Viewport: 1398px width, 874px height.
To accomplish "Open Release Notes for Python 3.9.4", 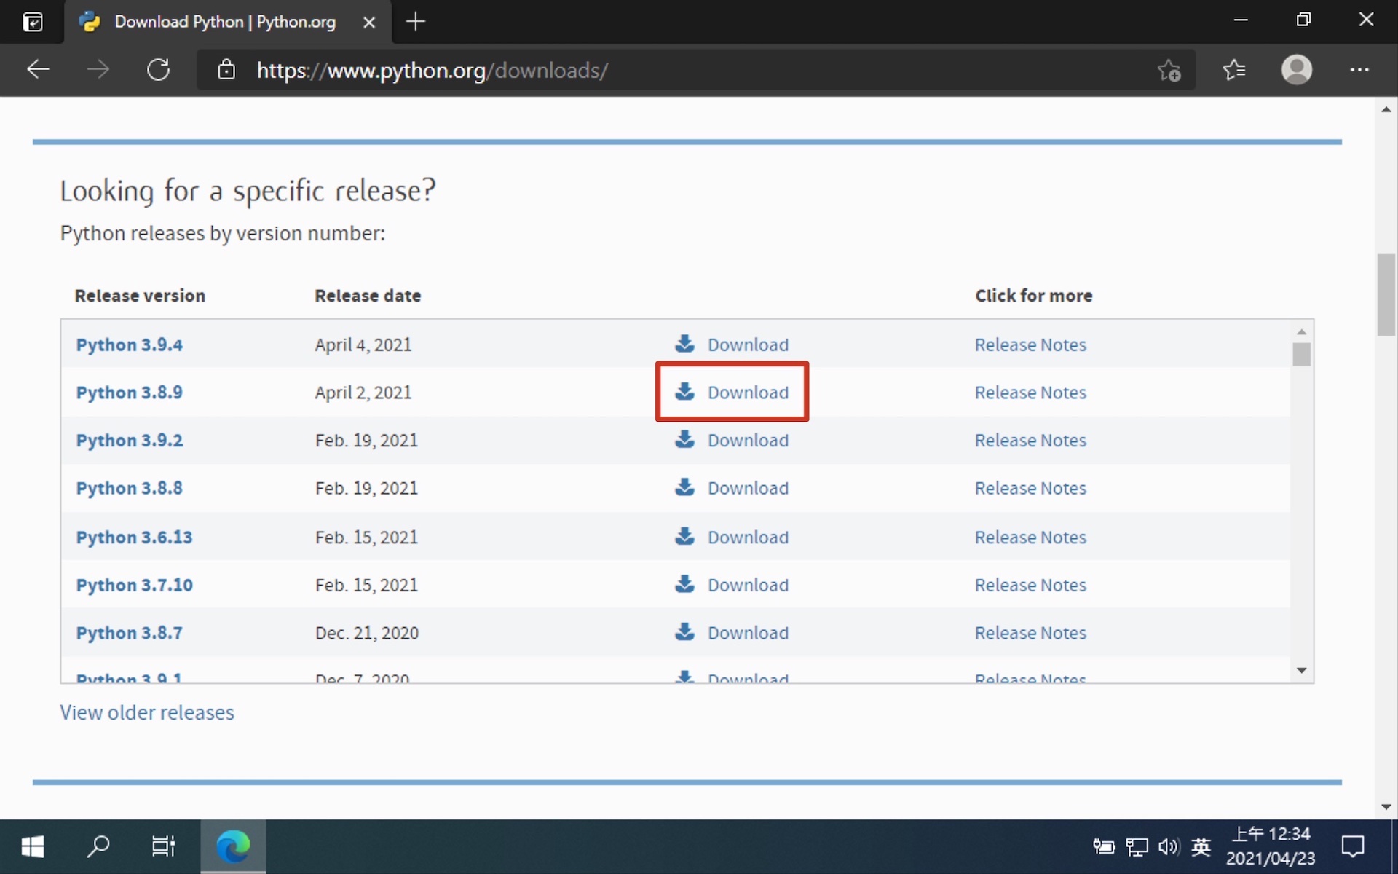I will point(1030,345).
